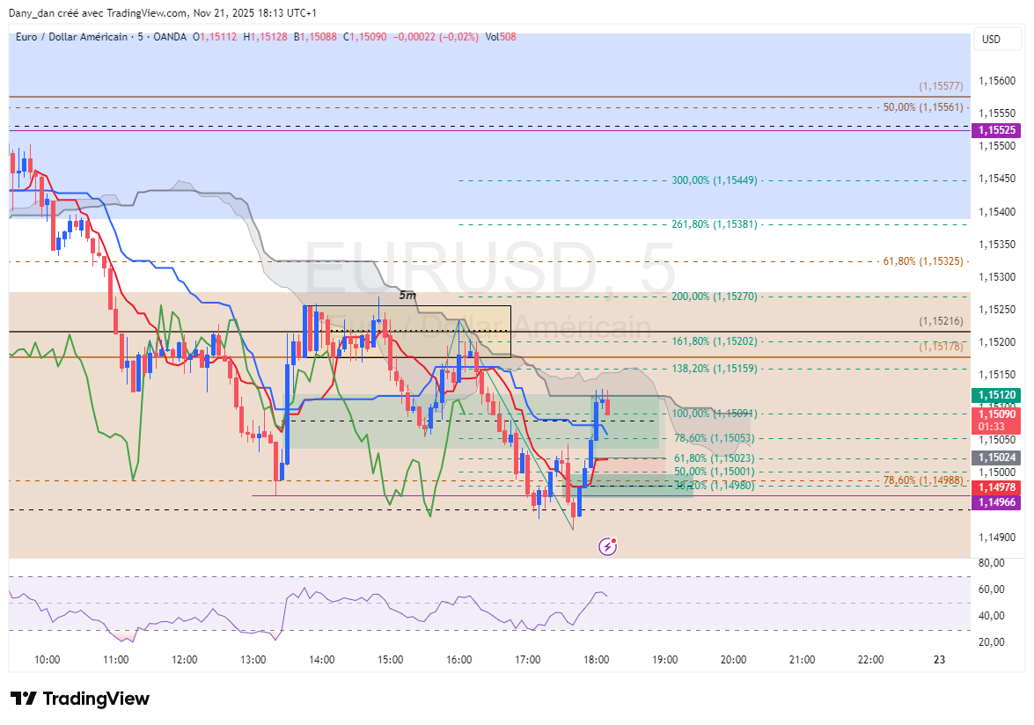This screenshot has width=1034, height=725.
Task: Click the purple 1,15525 price tag
Action: click(x=996, y=130)
